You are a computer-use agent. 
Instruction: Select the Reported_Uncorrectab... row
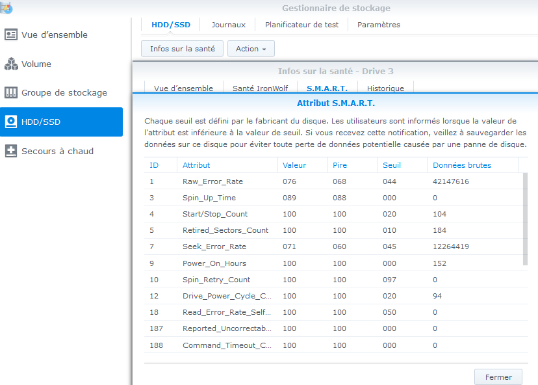336,328
